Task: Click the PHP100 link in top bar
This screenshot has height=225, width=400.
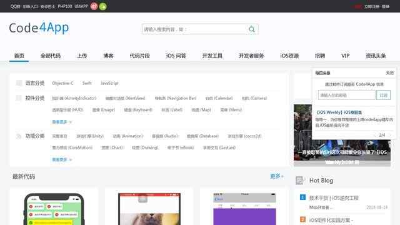Action: click(x=65, y=6)
